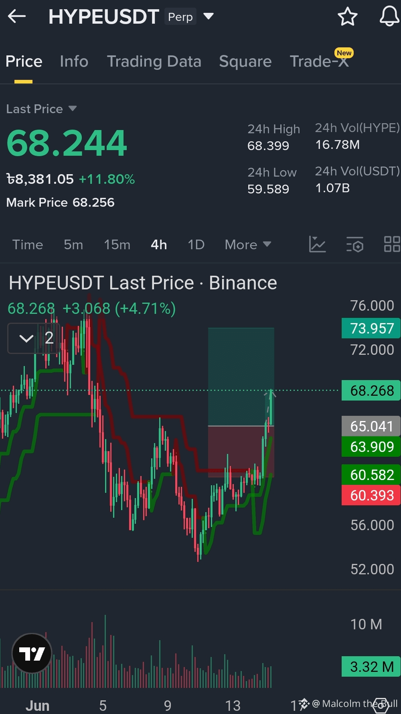Screen dimensions: 401x714
Task: Open the multi-chart grid layout icon
Action: [392, 244]
